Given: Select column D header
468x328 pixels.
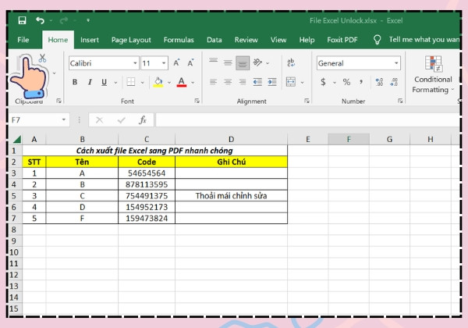Looking at the screenshot, I should point(231,139).
